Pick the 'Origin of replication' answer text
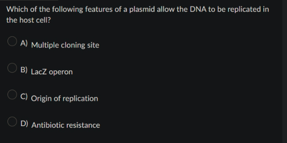287x143 pixels. click(x=65, y=99)
